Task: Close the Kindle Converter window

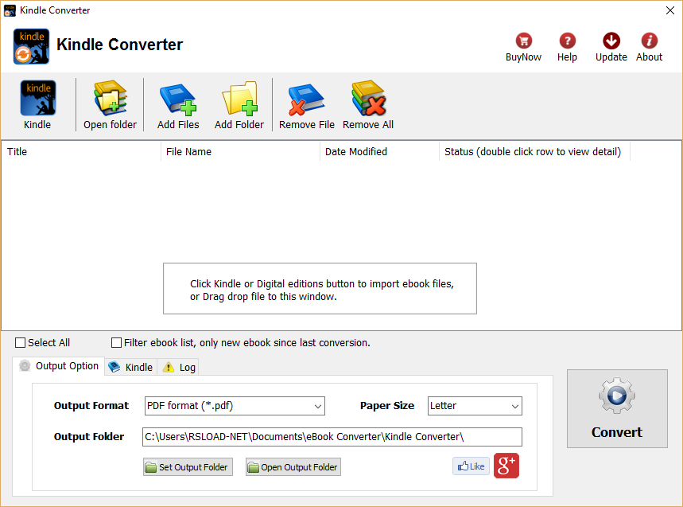Action: (x=670, y=10)
